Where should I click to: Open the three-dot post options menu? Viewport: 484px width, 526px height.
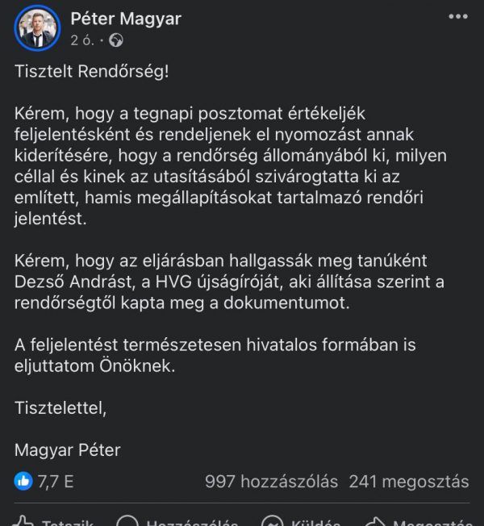[458, 16]
